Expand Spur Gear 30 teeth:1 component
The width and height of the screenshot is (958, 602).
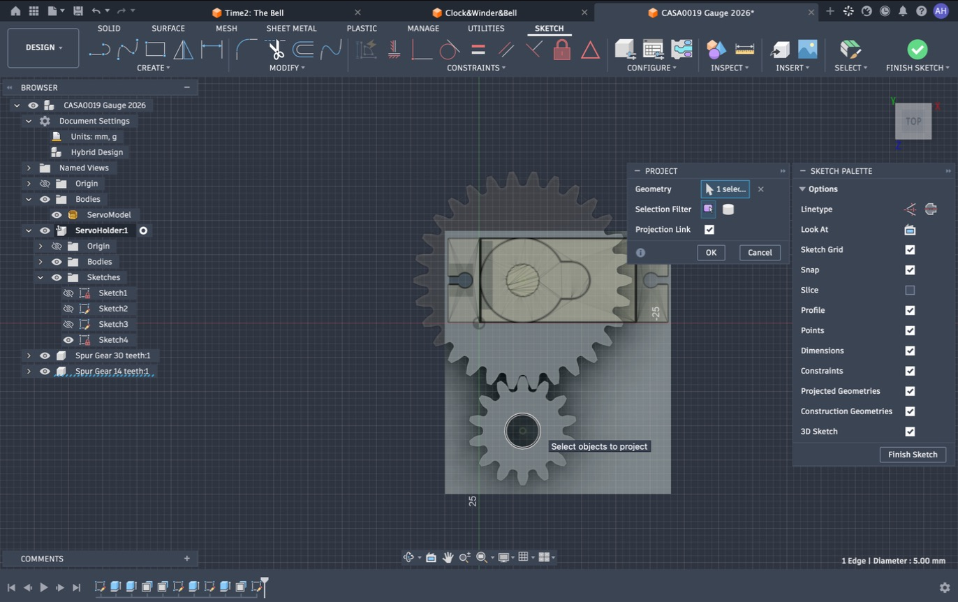point(29,355)
